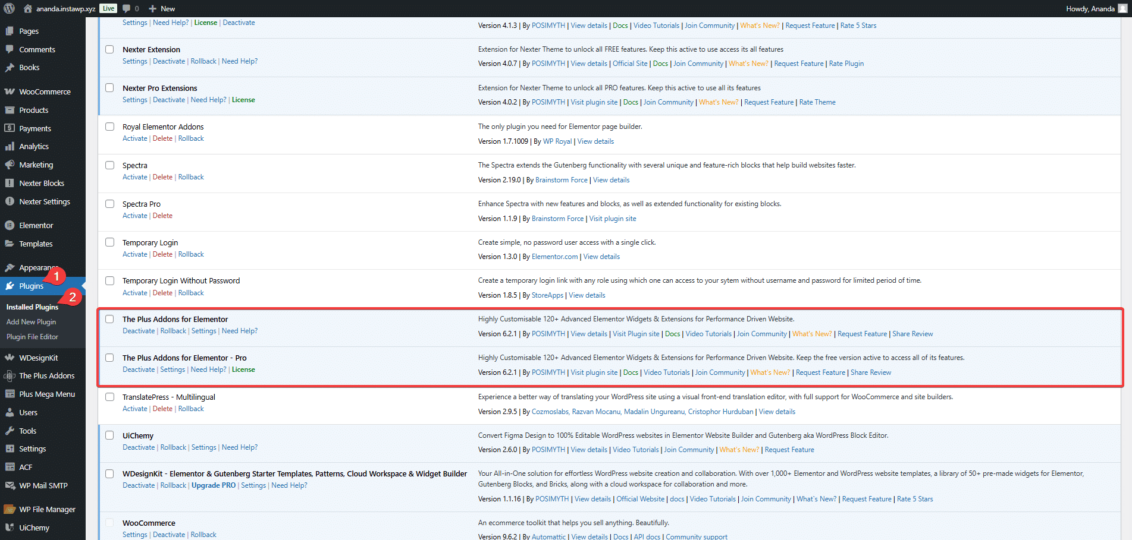
Task: Open the Elementor sidebar icon
Action: (10, 225)
